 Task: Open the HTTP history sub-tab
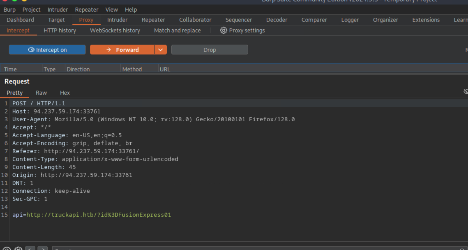click(x=60, y=30)
